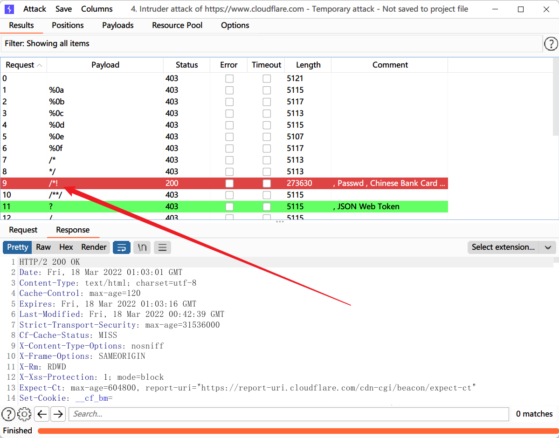Click the Burp Intruder lightning icon

tap(9, 9)
